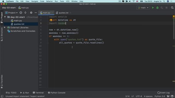Click the PyCharm application menu
This screenshot has width=175, height=98.
(10, 1)
